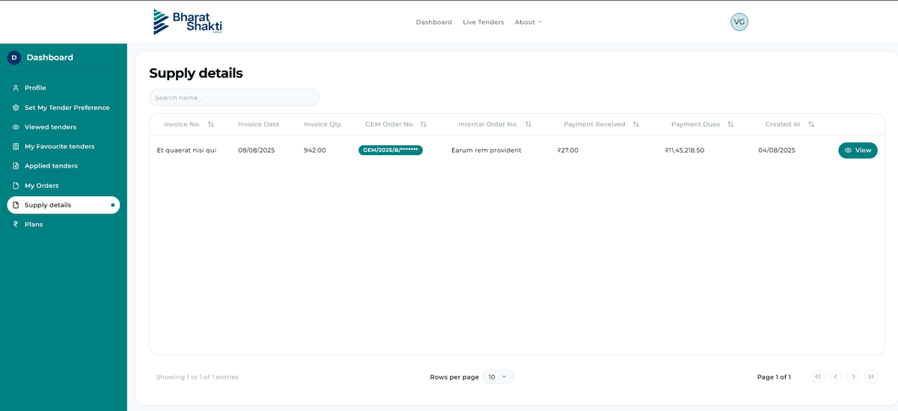The height and width of the screenshot is (411, 898).
Task: Click the Bharat Shakti logo
Action: point(188,22)
